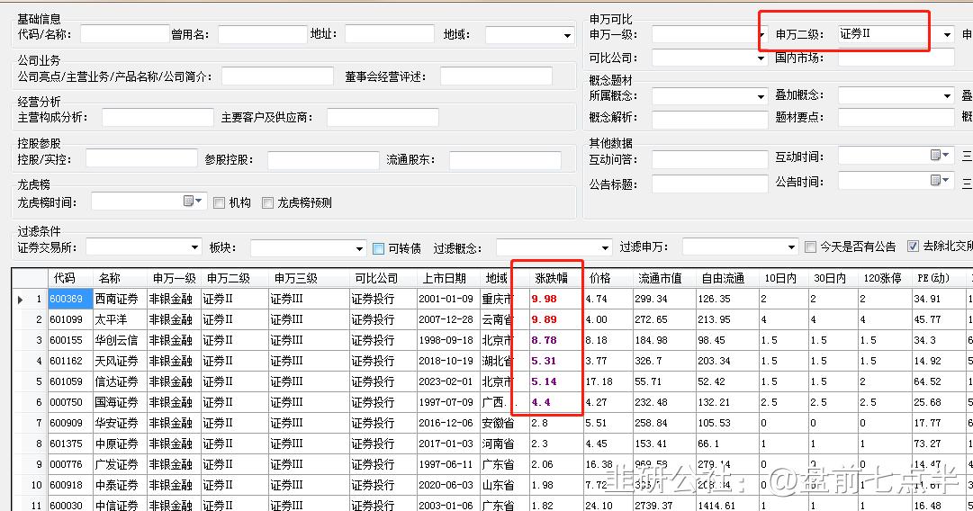This screenshot has height=511, width=973.
Task: Click the 华安证券 name cell
Action: coord(119,423)
